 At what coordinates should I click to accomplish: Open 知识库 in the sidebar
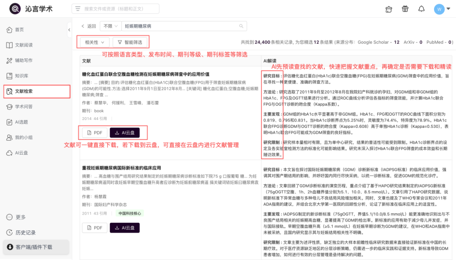[x=21, y=76]
